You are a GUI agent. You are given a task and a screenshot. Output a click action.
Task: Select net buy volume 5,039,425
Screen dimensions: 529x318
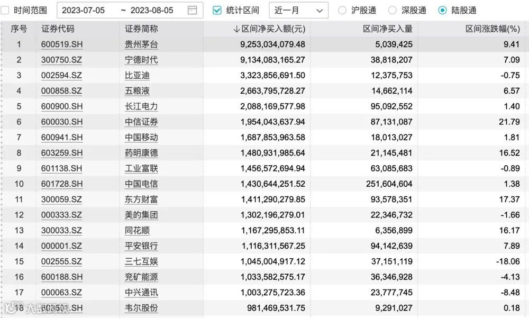(394, 44)
